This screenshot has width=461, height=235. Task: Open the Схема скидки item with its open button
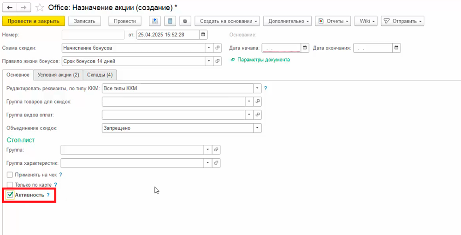[x=218, y=48]
